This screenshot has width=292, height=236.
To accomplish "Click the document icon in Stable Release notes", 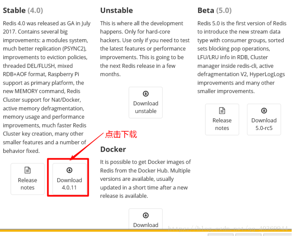I will click(28, 170).
